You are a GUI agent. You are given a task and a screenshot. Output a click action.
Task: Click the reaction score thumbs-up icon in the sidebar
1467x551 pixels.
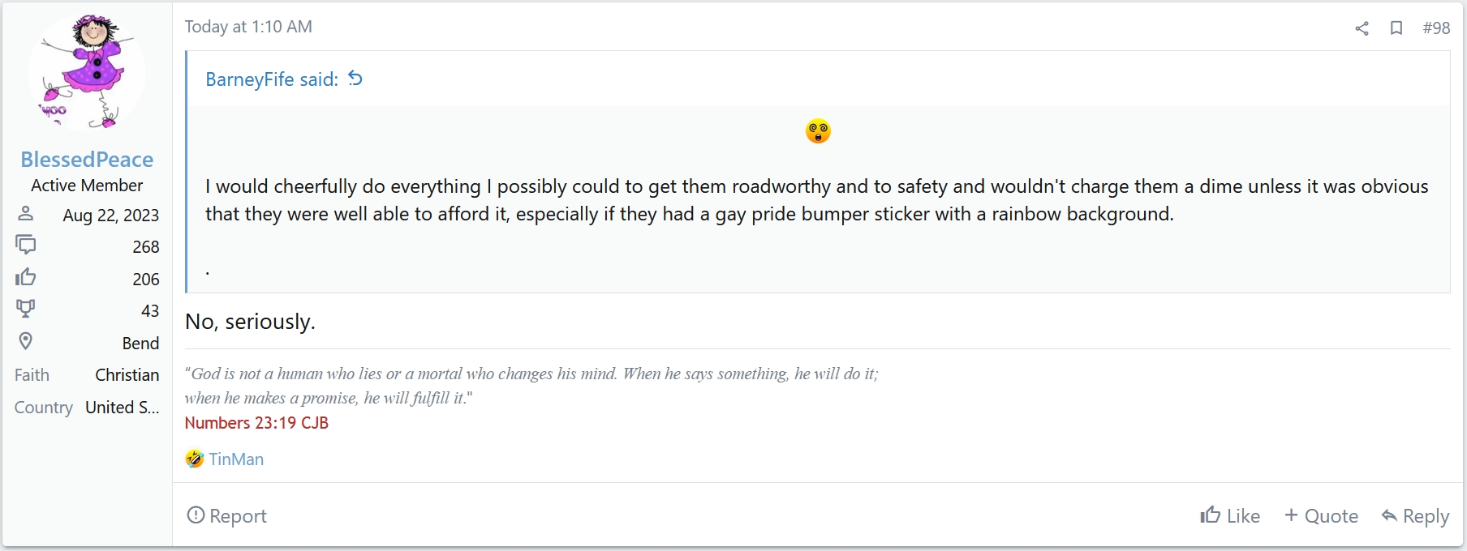(26, 277)
